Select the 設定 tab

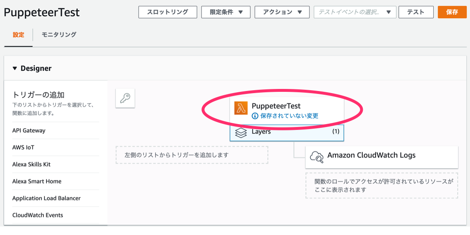tap(18, 35)
